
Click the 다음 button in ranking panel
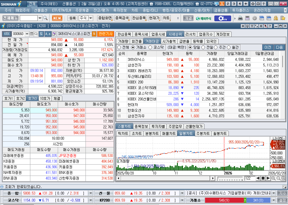coord(280,47)
